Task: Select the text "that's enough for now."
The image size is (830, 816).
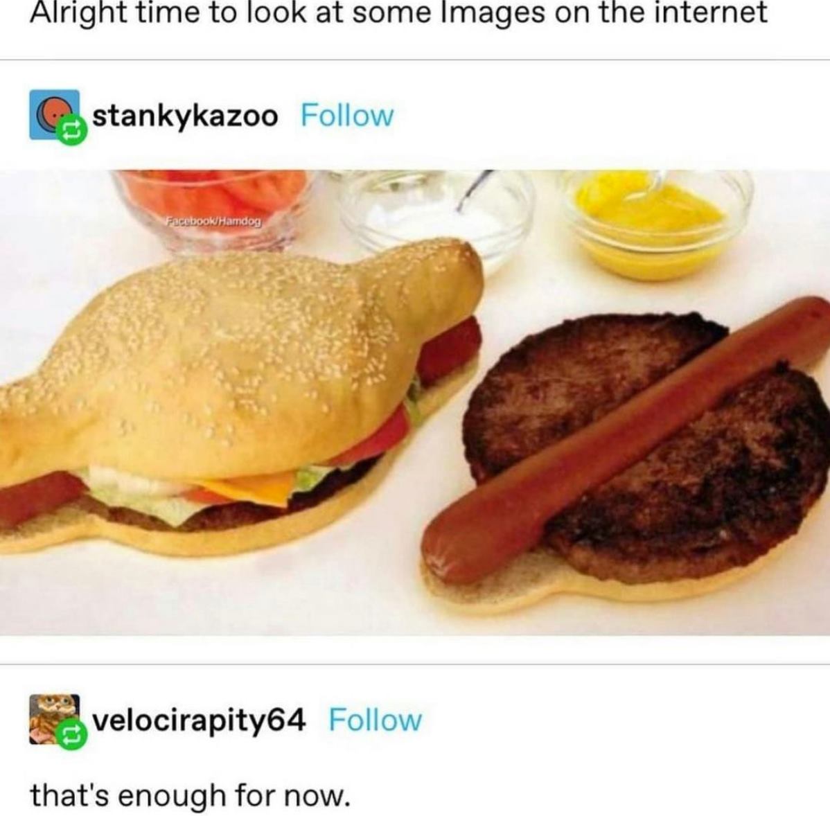Action: 190,795
